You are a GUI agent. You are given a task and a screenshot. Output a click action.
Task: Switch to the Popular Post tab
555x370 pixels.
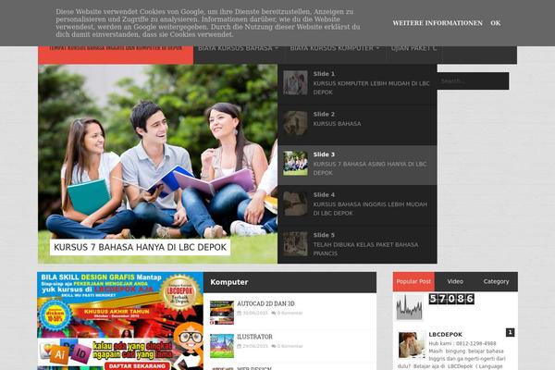(x=413, y=282)
